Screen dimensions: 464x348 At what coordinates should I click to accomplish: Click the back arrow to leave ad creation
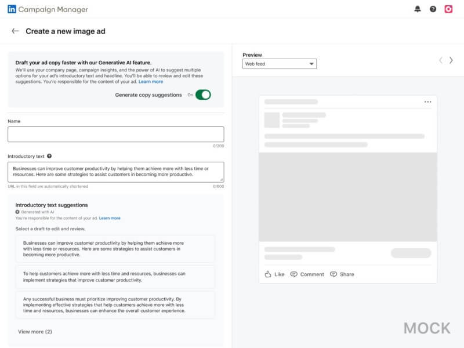pyautogui.click(x=15, y=31)
